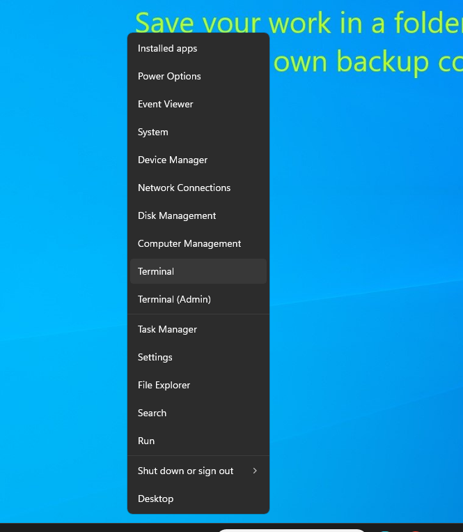Go to Settings
This screenshot has width=463, height=532.
coord(155,357)
